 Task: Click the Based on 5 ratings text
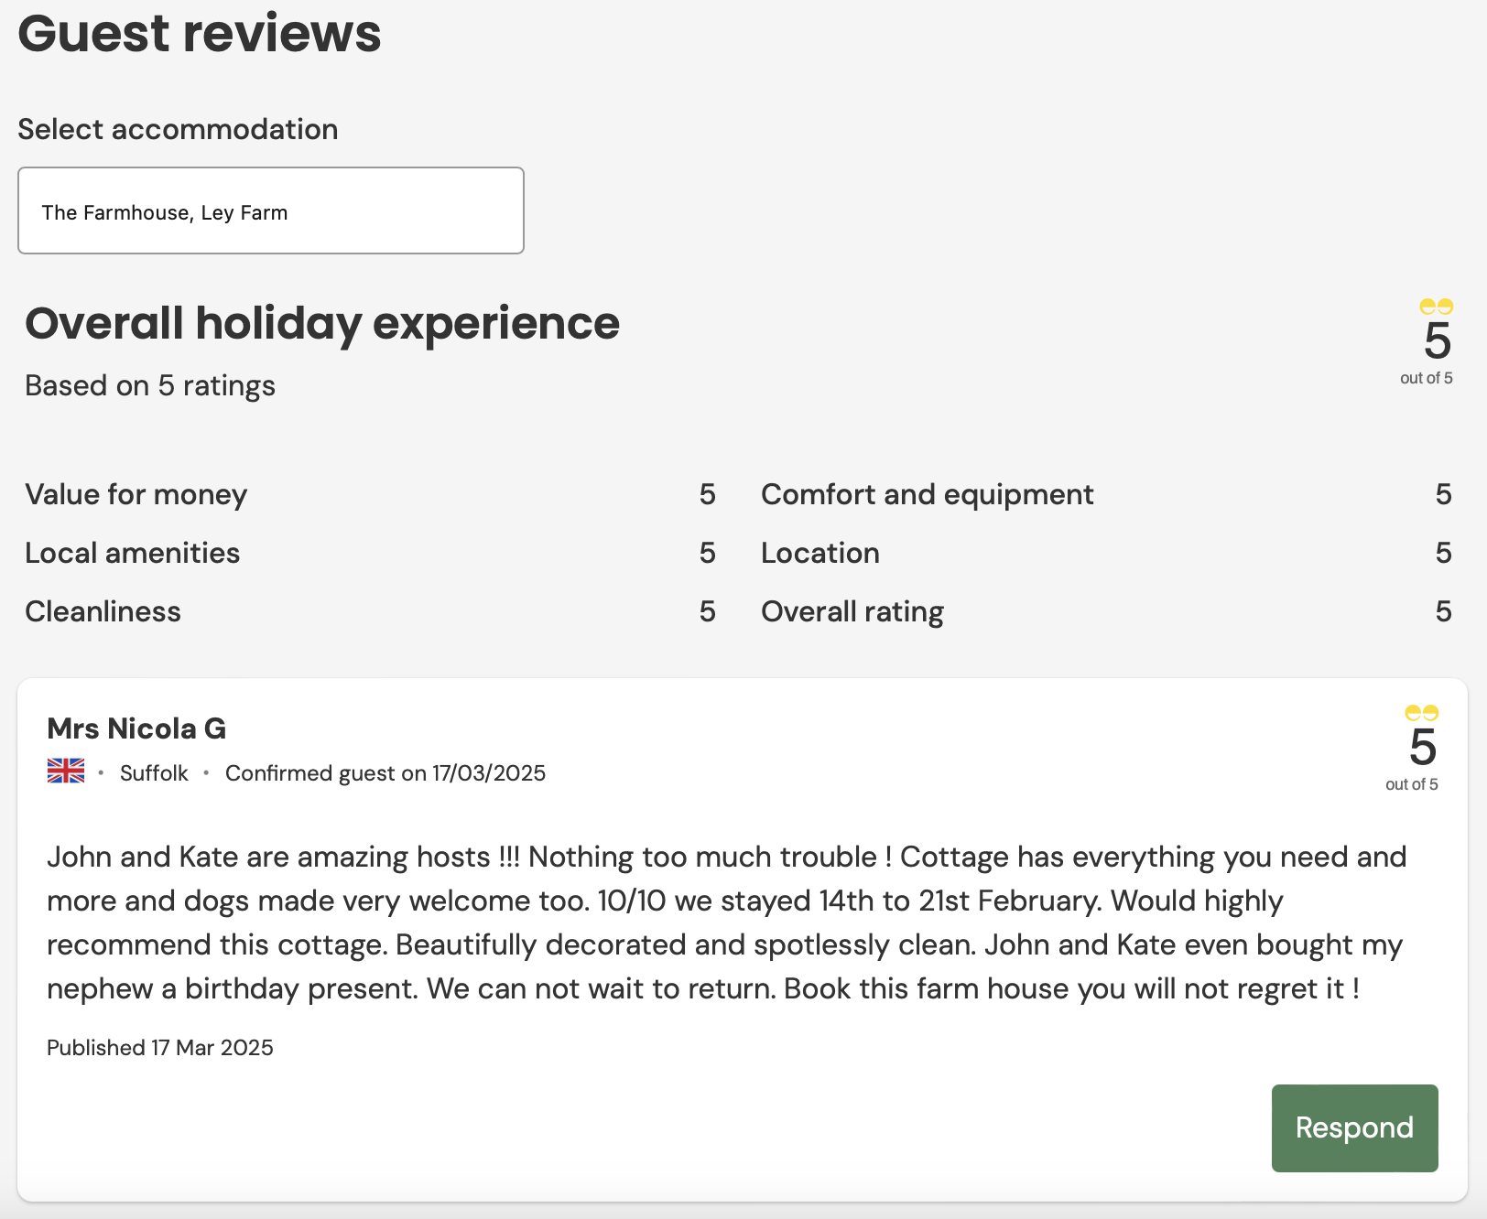[x=150, y=385]
